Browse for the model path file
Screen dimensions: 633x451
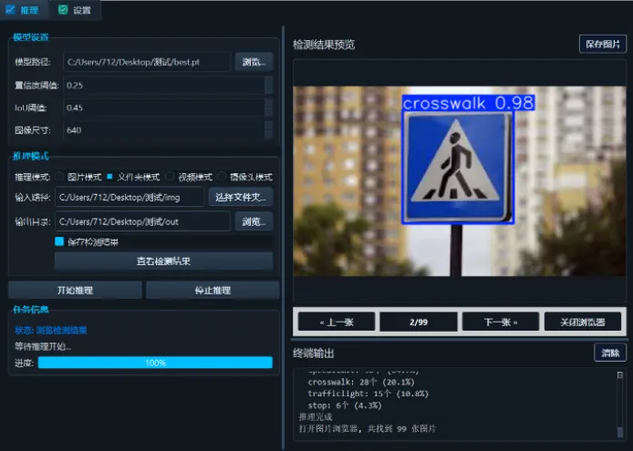pyautogui.click(x=254, y=62)
